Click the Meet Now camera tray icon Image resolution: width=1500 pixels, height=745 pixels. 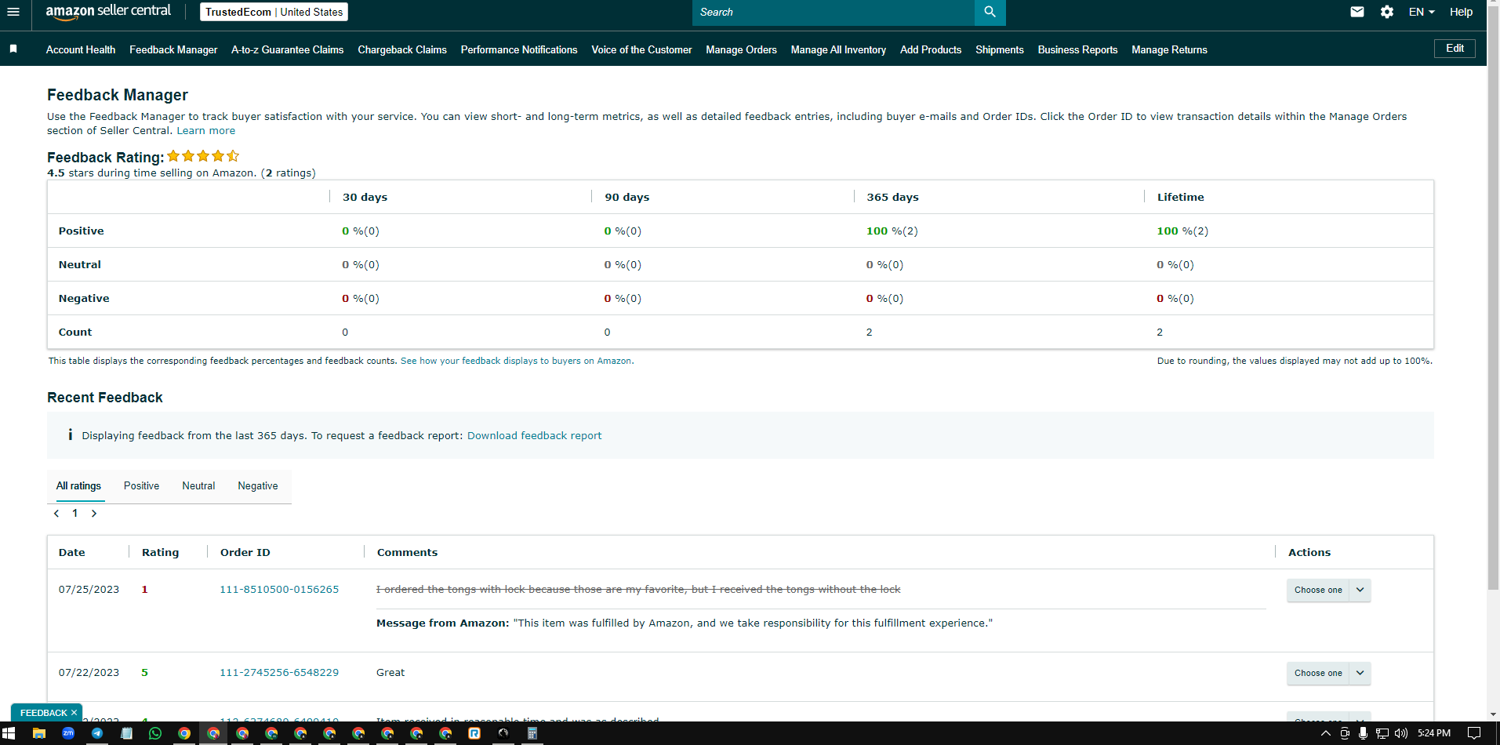tap(1345, 733)
